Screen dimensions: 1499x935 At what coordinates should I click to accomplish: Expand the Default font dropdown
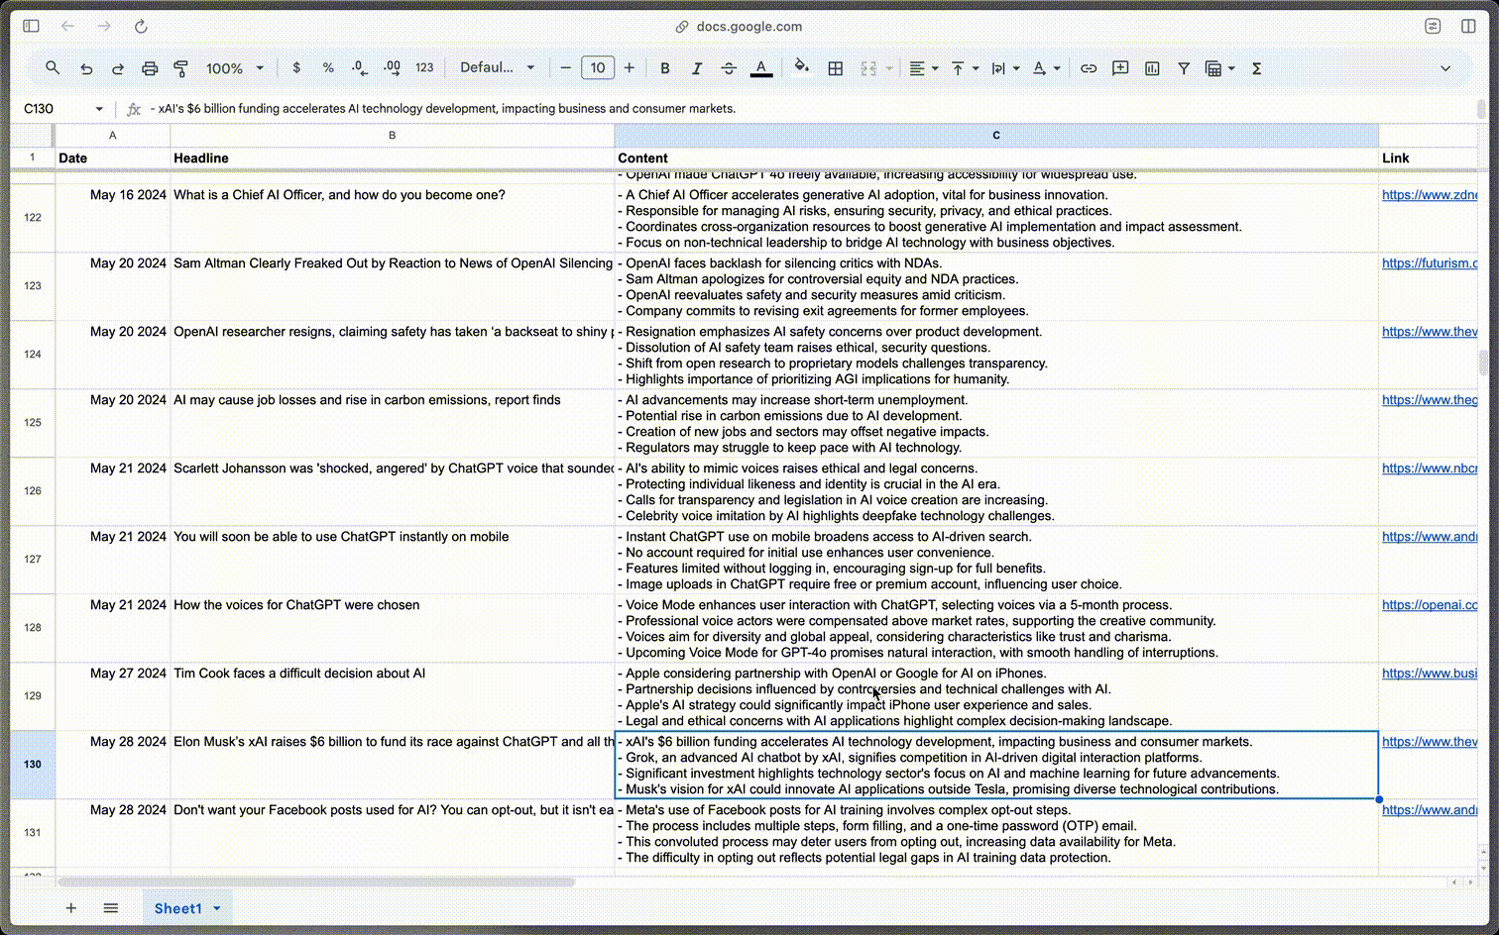click(x=497, y=68)
